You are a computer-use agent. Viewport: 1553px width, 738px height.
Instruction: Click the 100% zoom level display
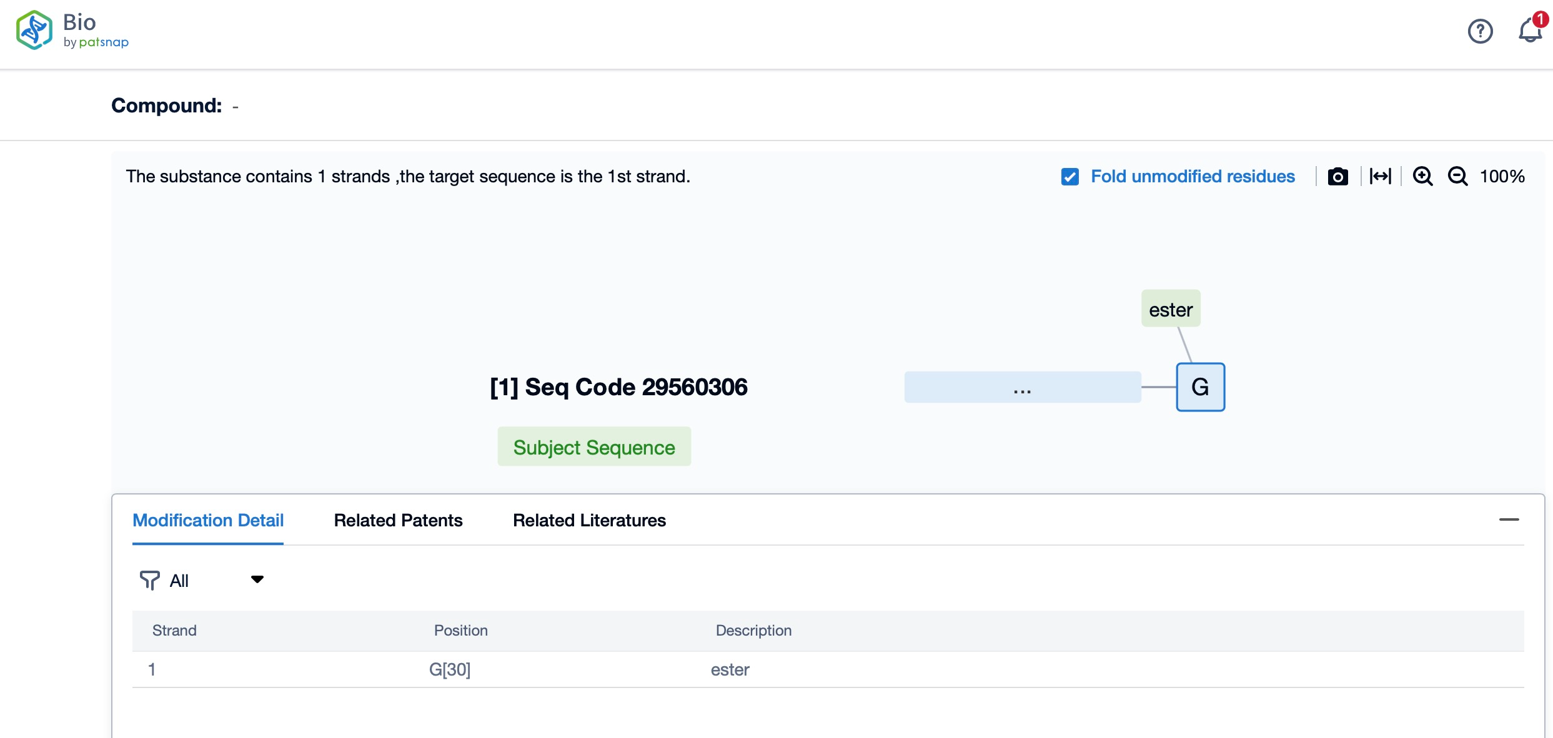[1502, 176]
